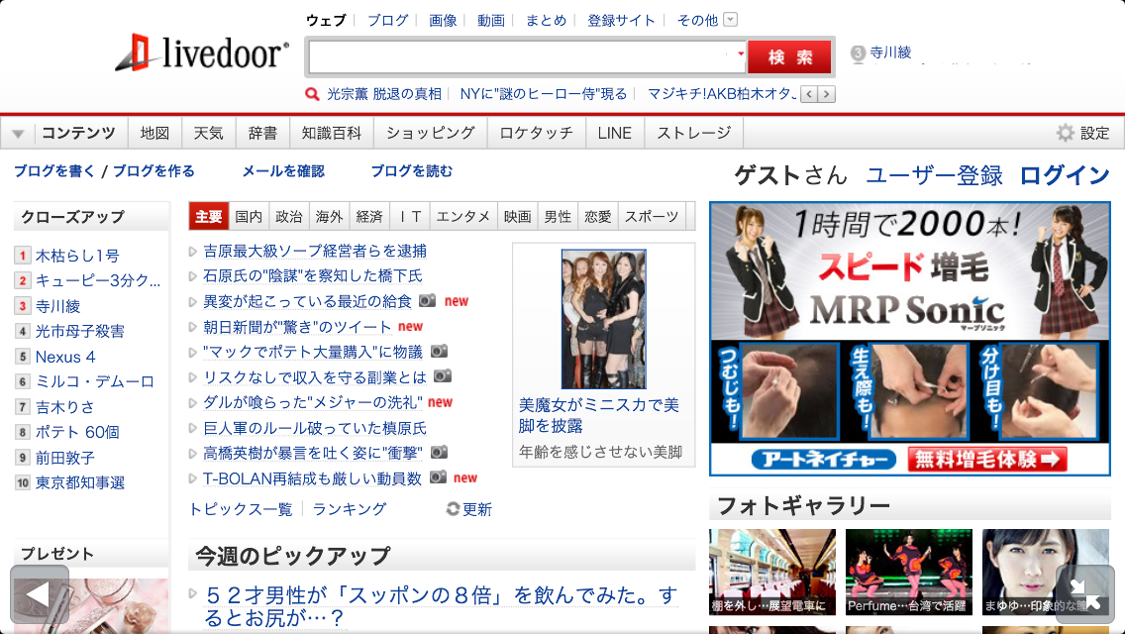
Task: Click the rank 3 badge beside 寺川綾 header
Action: (858, 53)
